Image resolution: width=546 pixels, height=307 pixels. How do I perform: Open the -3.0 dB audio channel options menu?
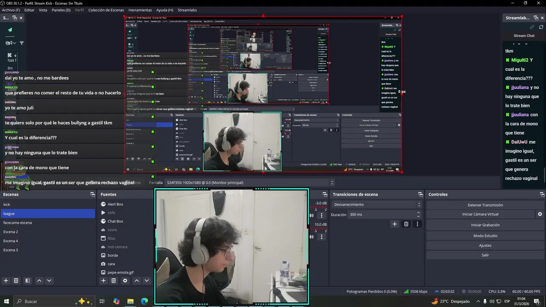[x=322, y=215]
